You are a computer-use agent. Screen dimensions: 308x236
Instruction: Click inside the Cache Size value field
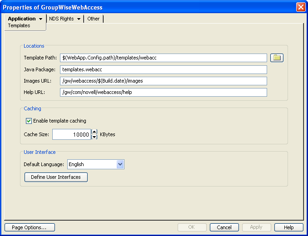click(x=71, y=134)
